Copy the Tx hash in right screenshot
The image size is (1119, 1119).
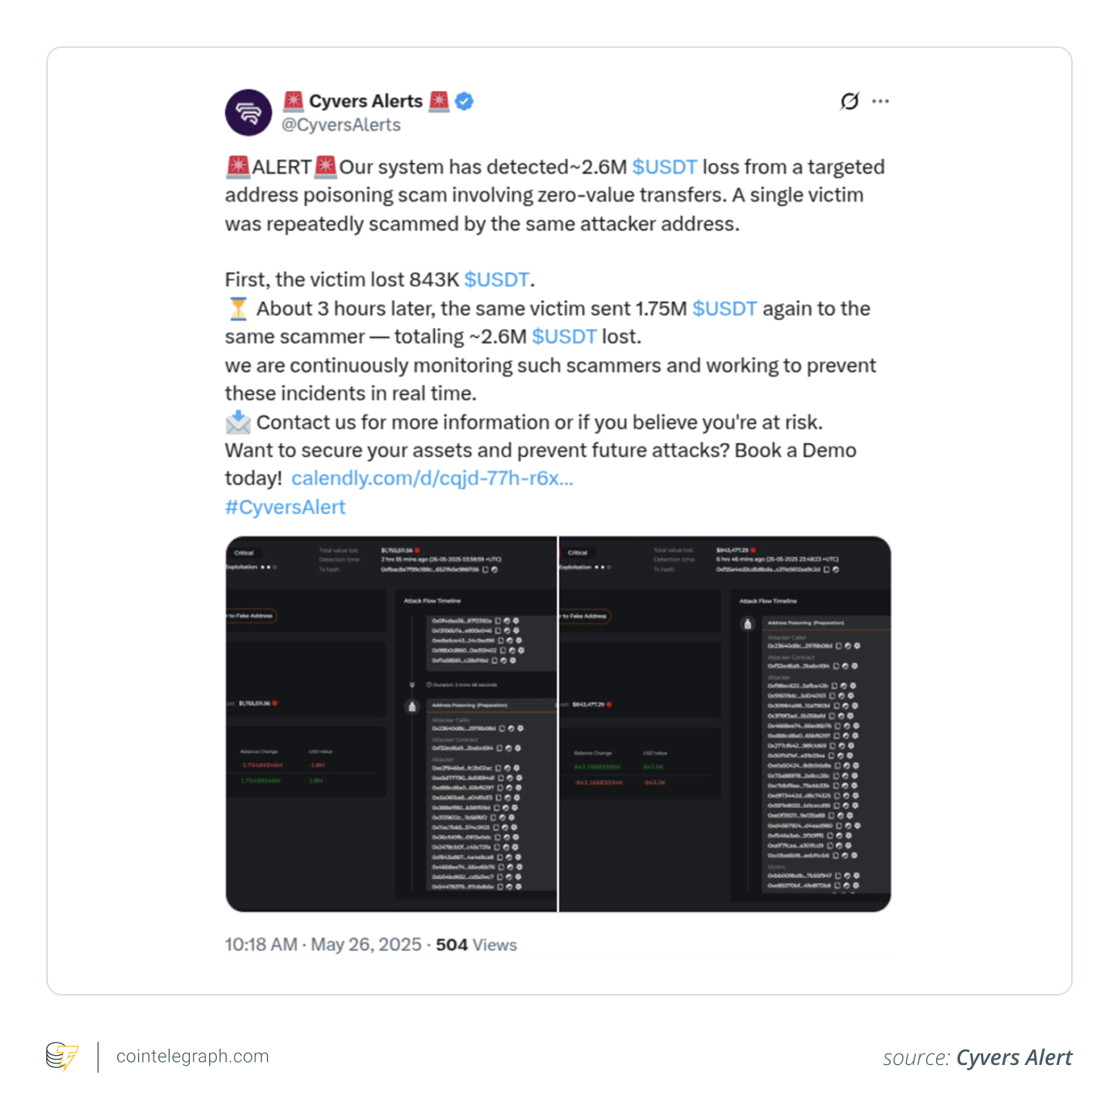click(x=827, y=570)
